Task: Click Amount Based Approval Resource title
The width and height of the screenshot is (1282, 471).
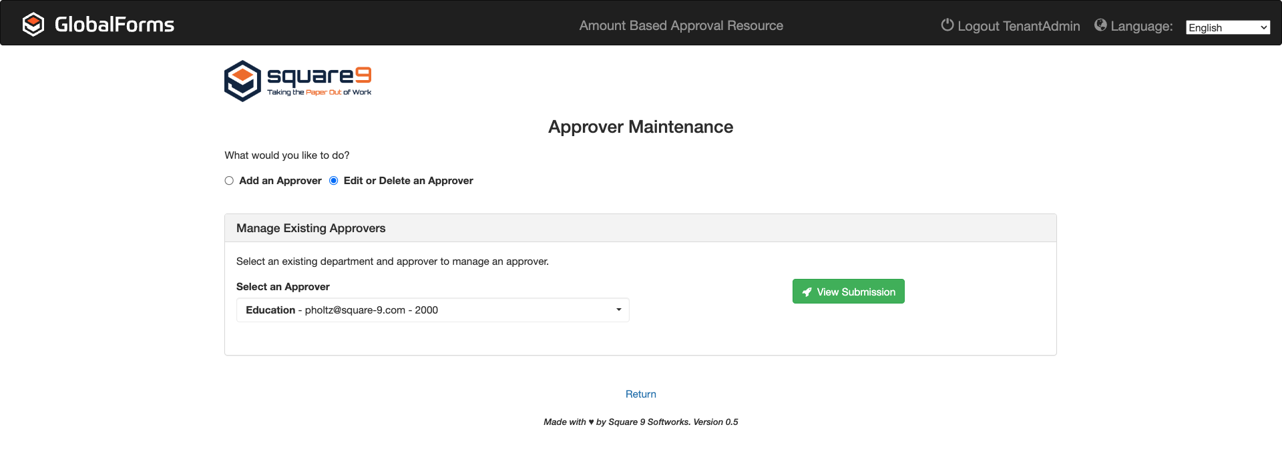Action: pos(680,25)
